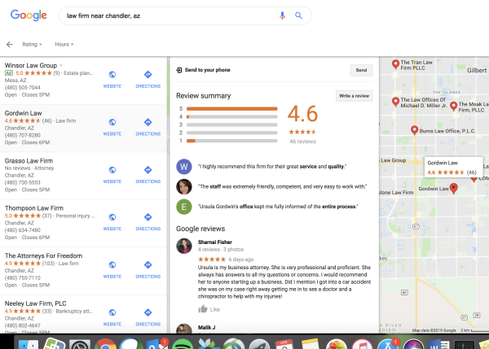Open Neeley Law Firm website icon
489x349 pixels.
click(112, 312)
